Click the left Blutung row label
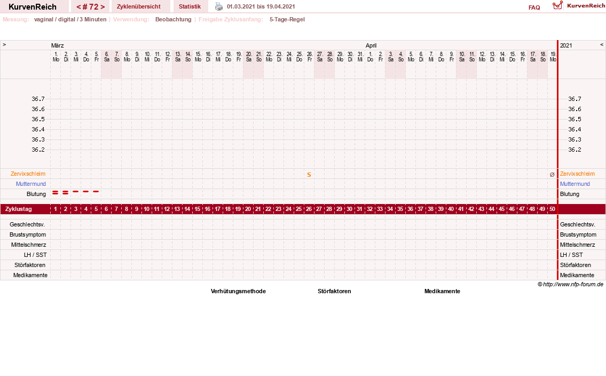 36,194
